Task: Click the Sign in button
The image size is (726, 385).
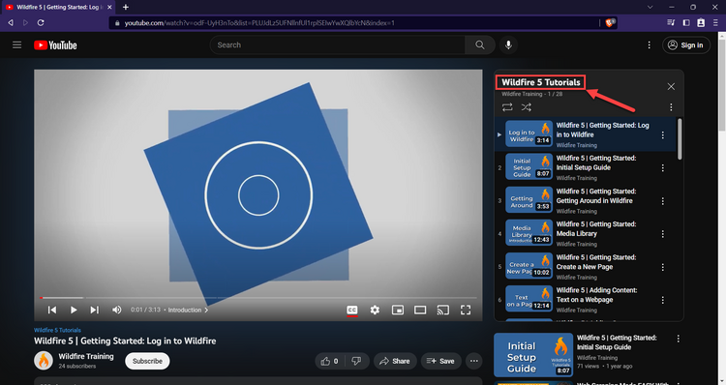Action: pos(685,44)
